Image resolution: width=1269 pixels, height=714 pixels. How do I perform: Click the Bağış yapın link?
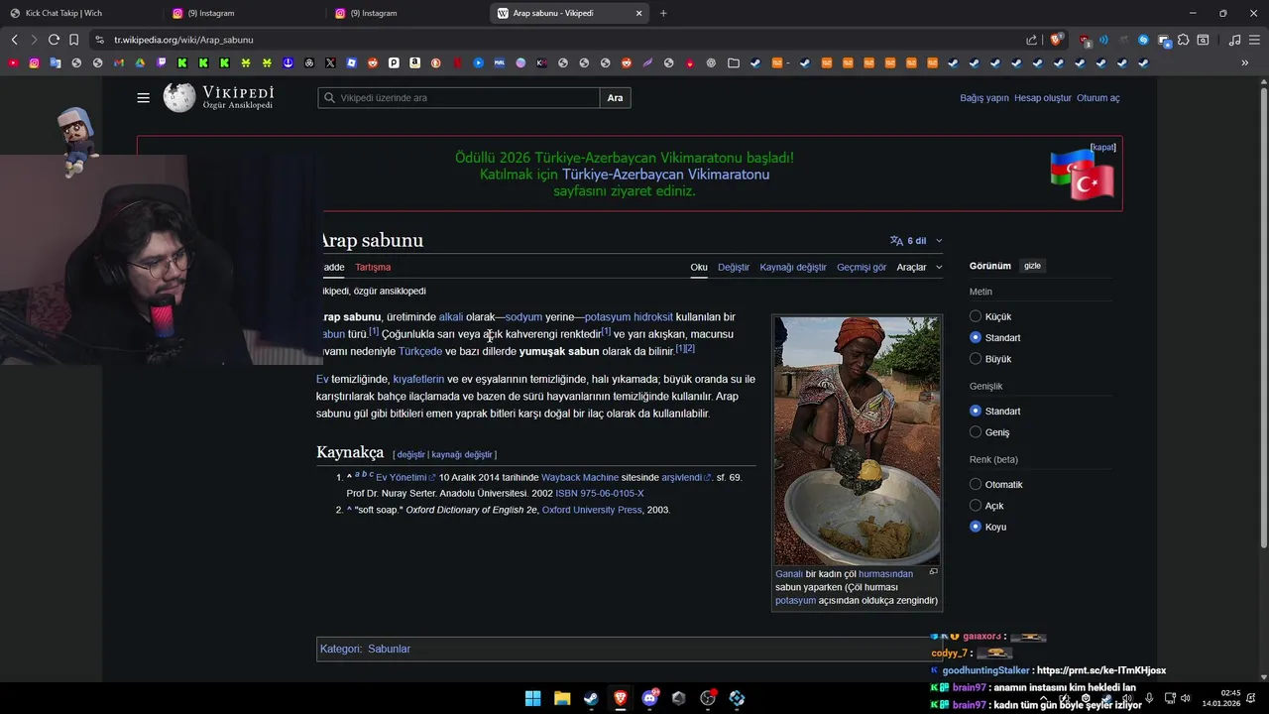pyautogui.click(x=983, y=98)
